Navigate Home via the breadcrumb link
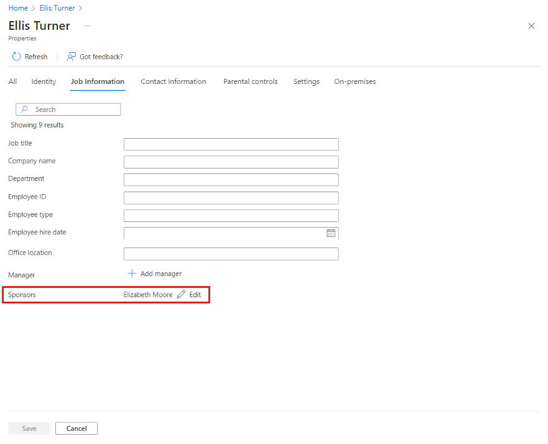 coord(18,7)
